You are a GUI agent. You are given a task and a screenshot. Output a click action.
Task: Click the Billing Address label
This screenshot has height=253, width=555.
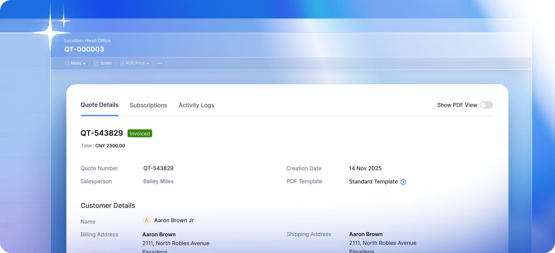(x=99, y=234)
